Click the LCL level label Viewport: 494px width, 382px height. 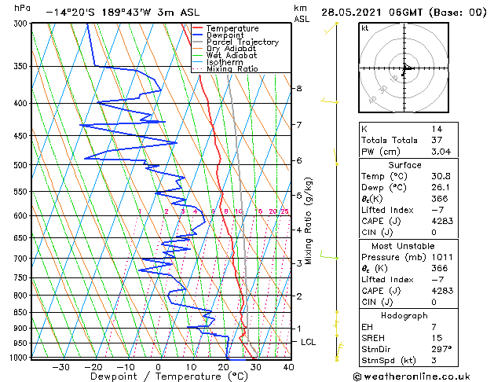308,342
